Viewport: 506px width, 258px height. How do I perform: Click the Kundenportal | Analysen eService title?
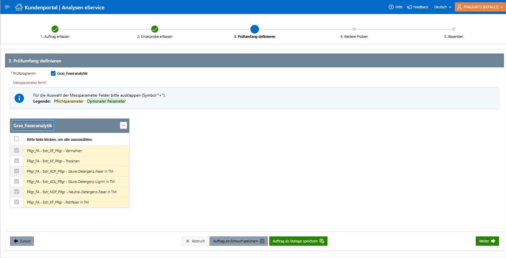click(64, 7)
